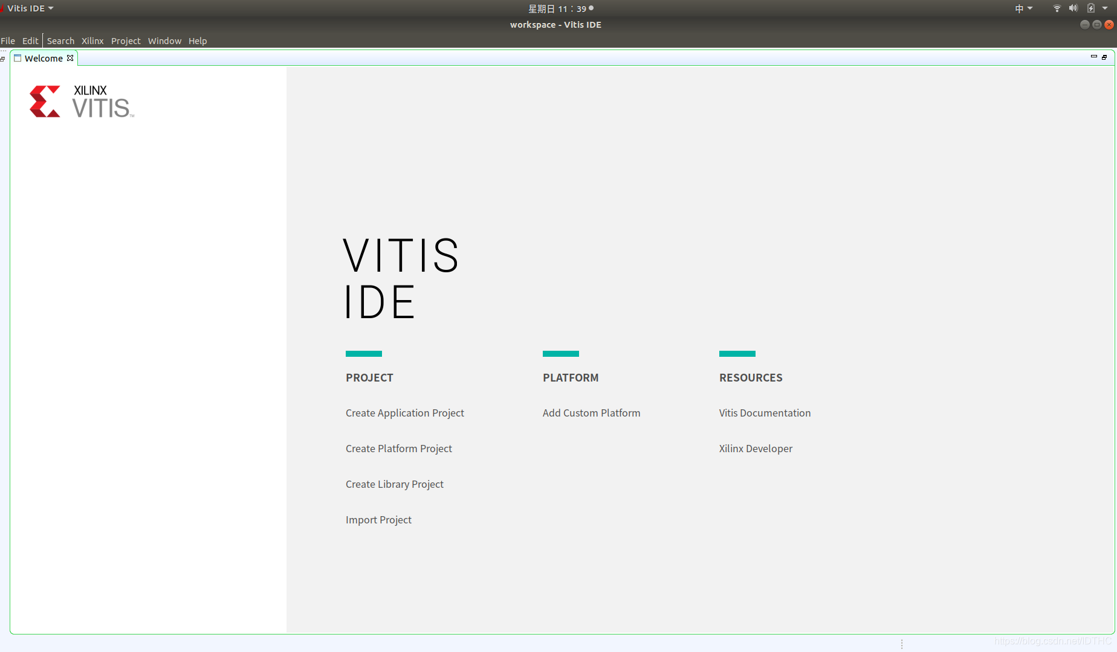Open Vitis Documentation link
This screenshot has width=1117, height=652.
tap(765, 413)
